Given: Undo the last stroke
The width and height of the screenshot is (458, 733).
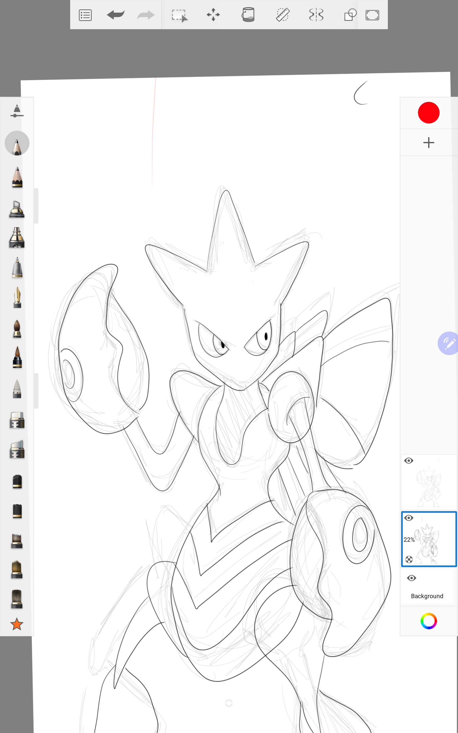Looking at the screenshot, I should 116,15.
